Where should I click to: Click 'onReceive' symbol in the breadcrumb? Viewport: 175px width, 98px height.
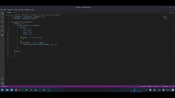pos(57,15)
